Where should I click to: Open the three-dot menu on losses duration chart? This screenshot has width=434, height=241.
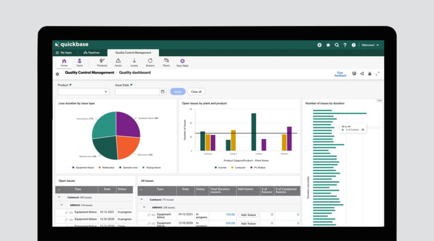tap(380, 100)
